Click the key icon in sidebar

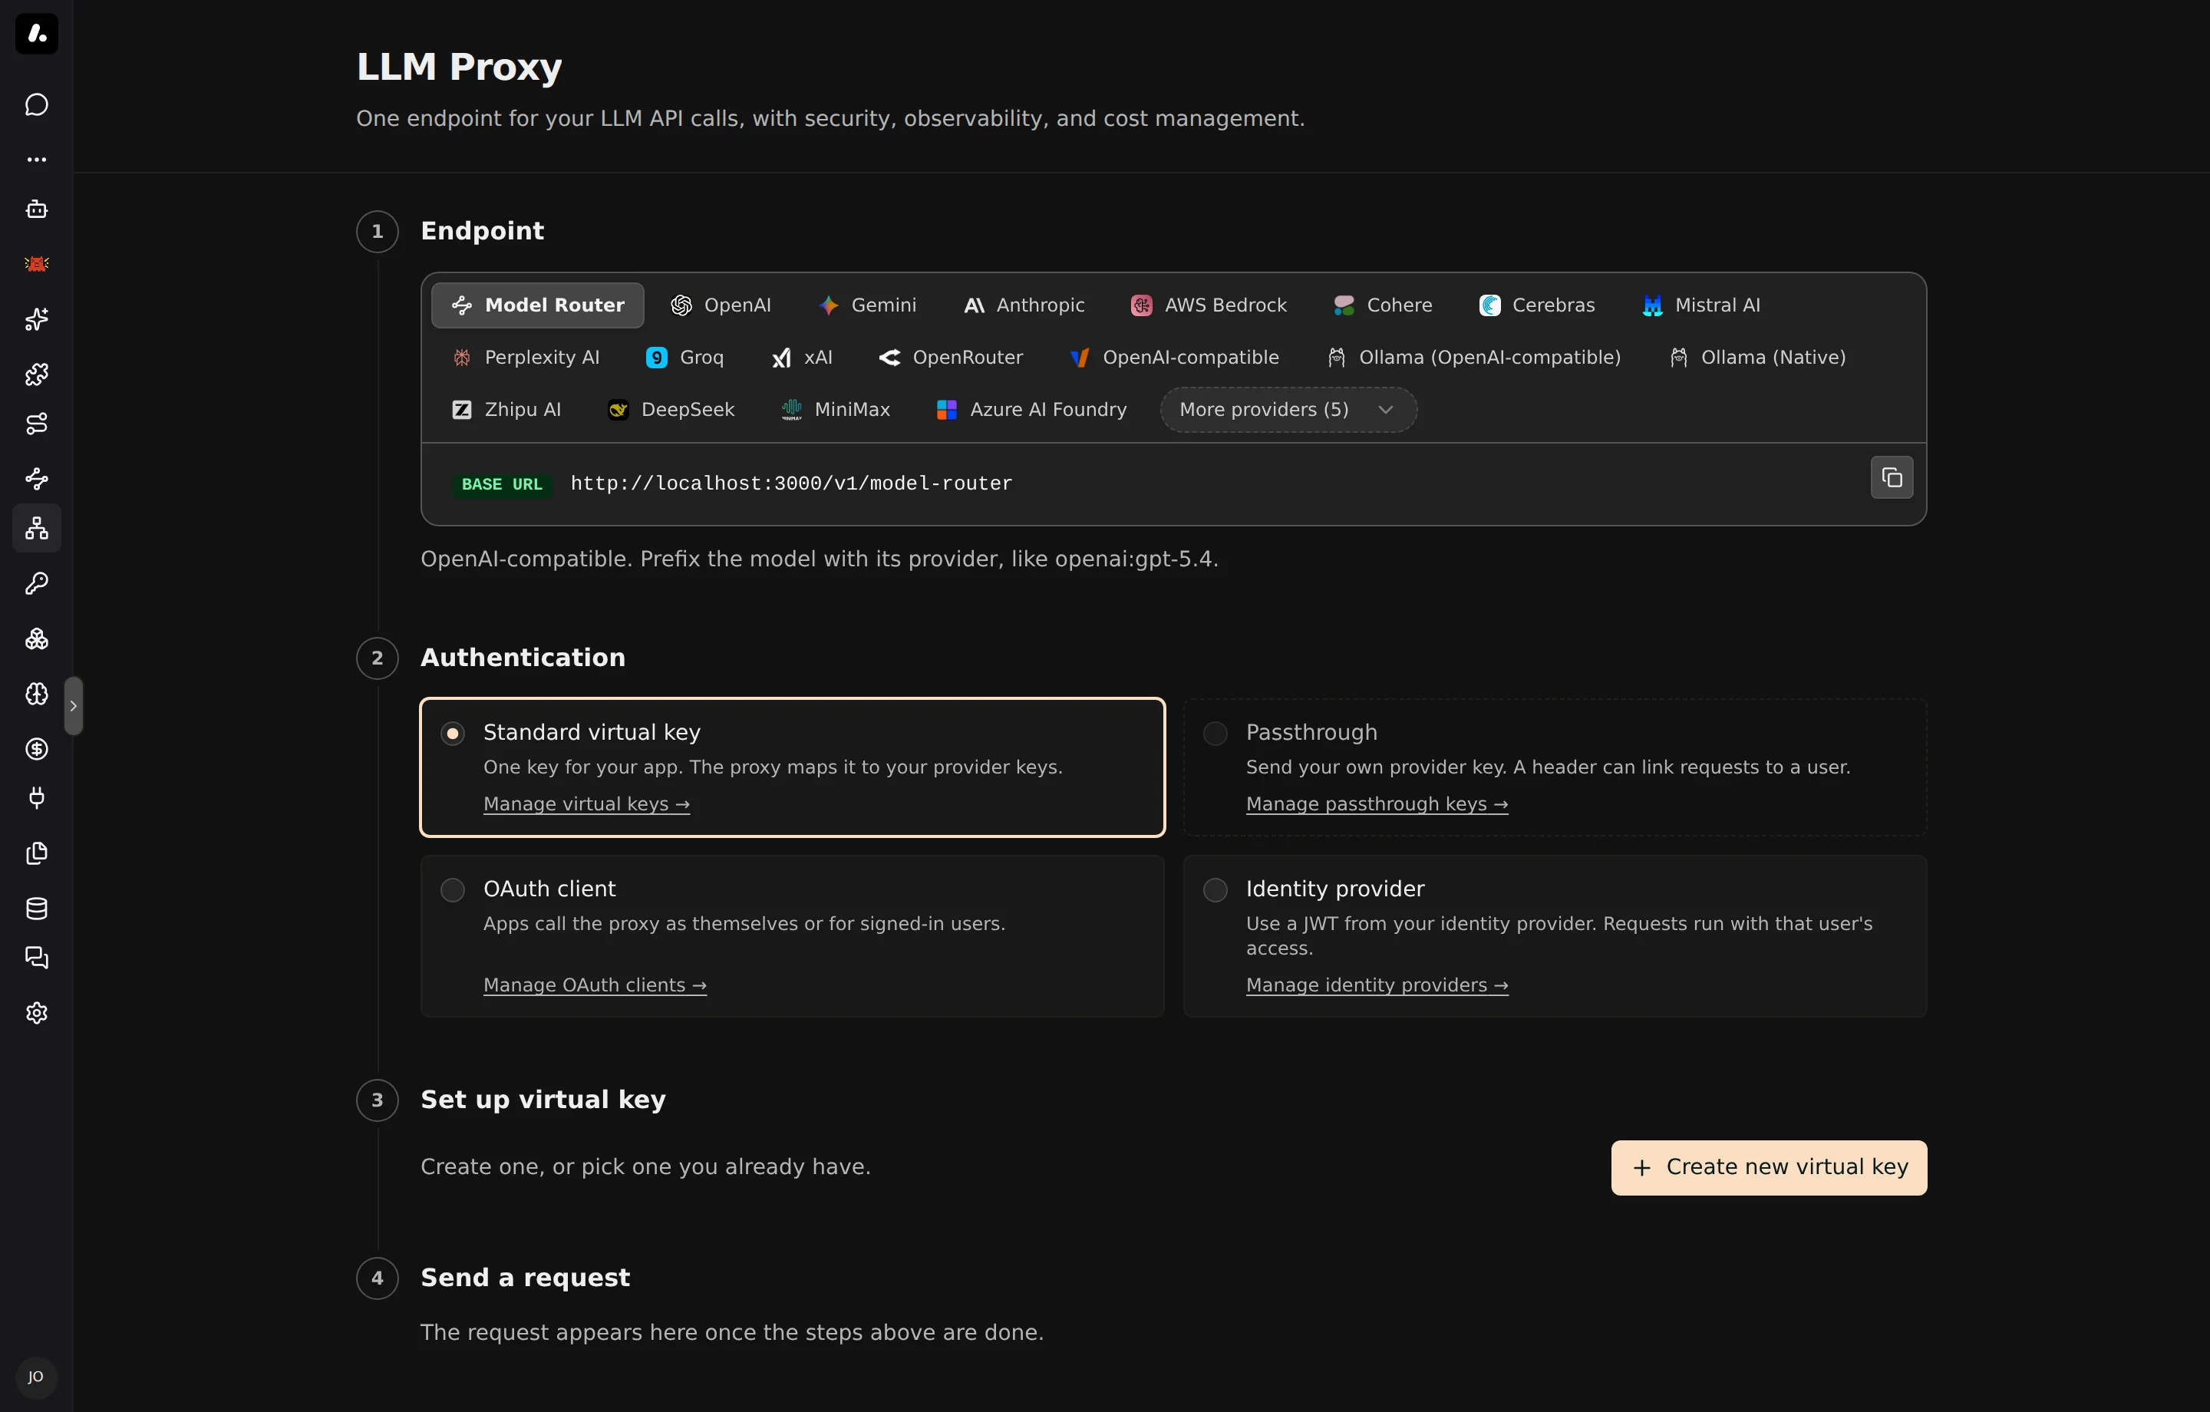pyautogui.click(x=37, y=584)
